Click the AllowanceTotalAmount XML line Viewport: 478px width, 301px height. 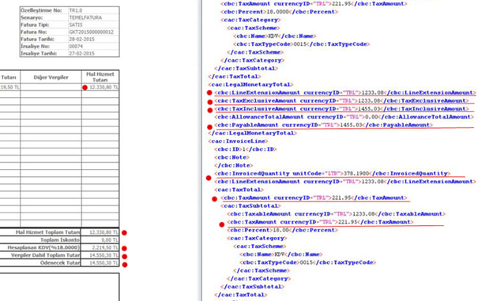click(344, 117)
